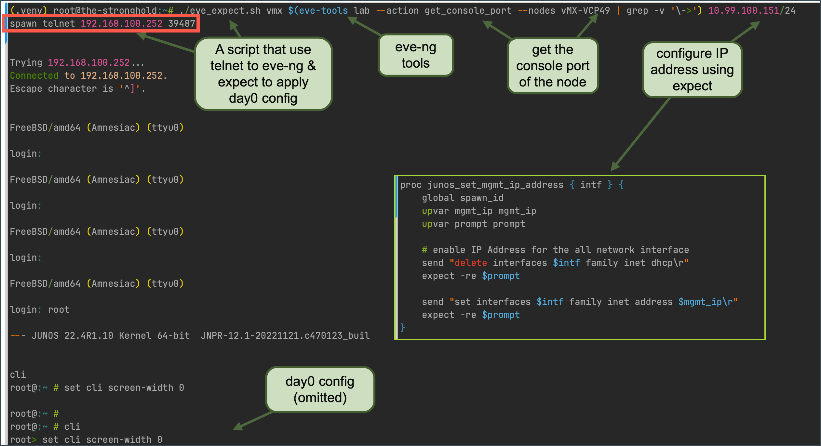
Task: Click the 'day0 config (omitted)' callout
Action: pos(320,389)
